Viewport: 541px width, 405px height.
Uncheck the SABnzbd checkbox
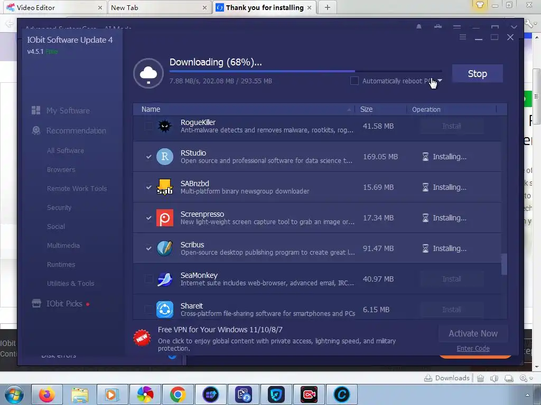pos(148,187)
